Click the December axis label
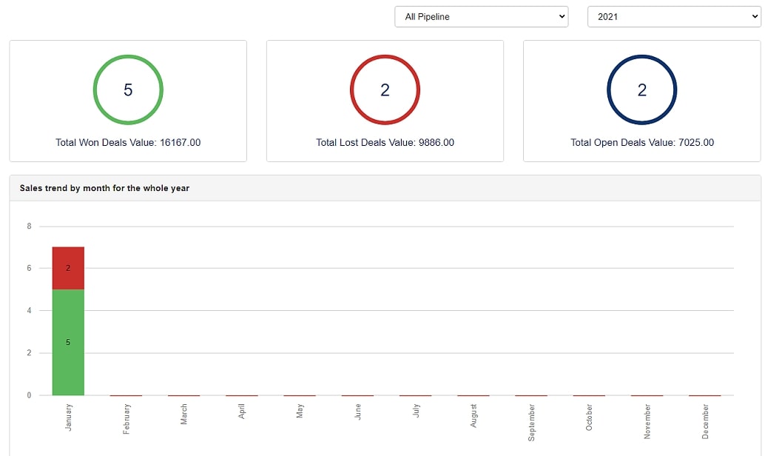The width and height of the screenshot is (765, 456). [x=705, y=421]
